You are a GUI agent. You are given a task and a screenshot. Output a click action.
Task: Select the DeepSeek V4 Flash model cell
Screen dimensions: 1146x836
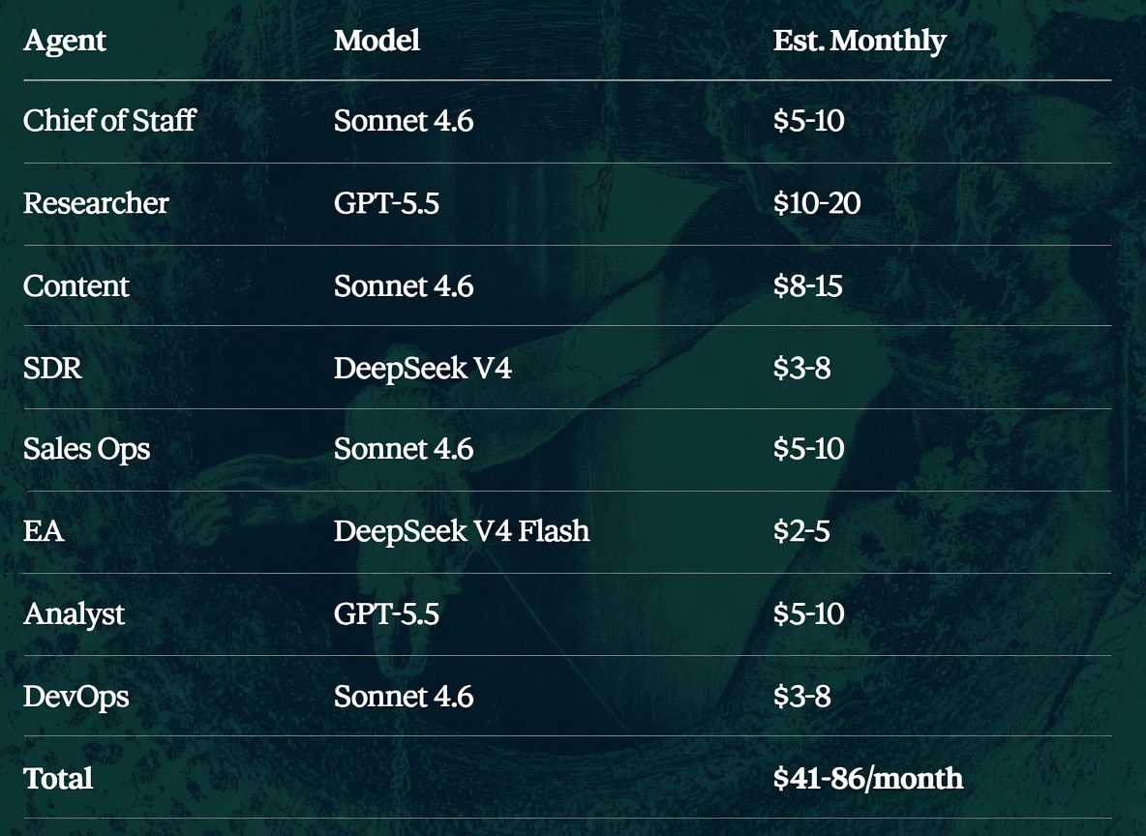click(462, 531)
